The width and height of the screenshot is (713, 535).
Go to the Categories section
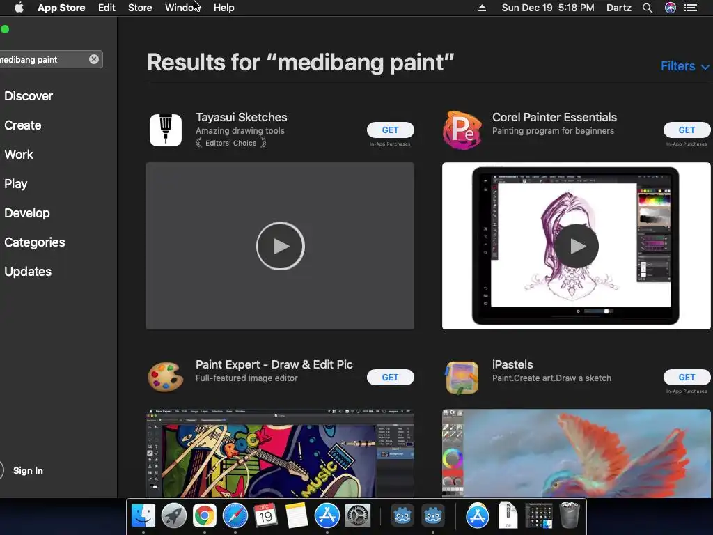click(35, 242)
